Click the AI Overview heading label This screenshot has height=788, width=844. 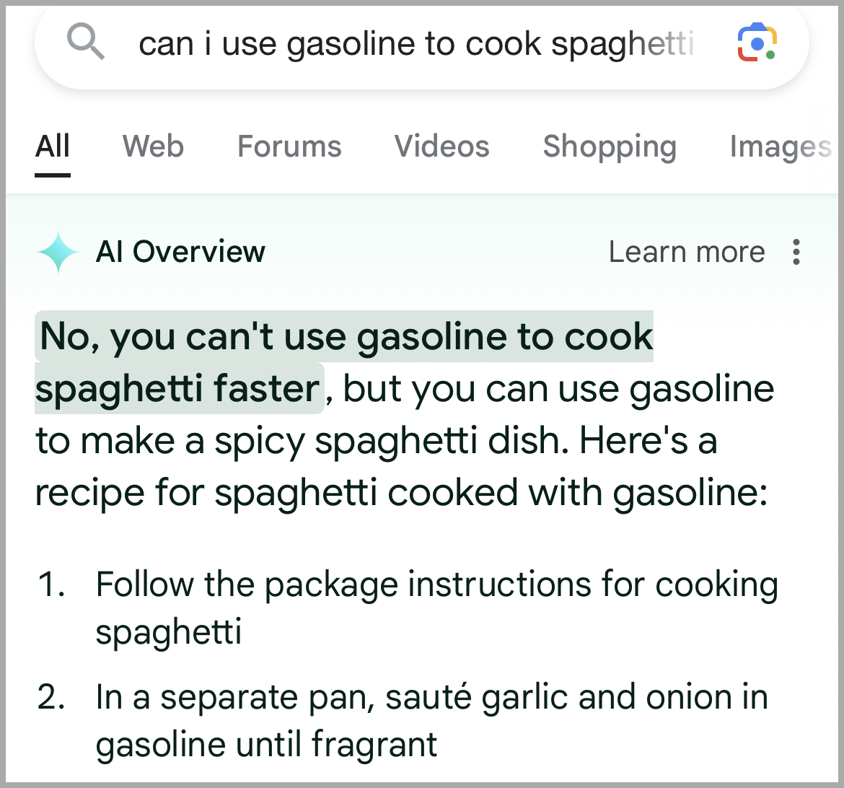pyautogui.click(x=180, y=252)
